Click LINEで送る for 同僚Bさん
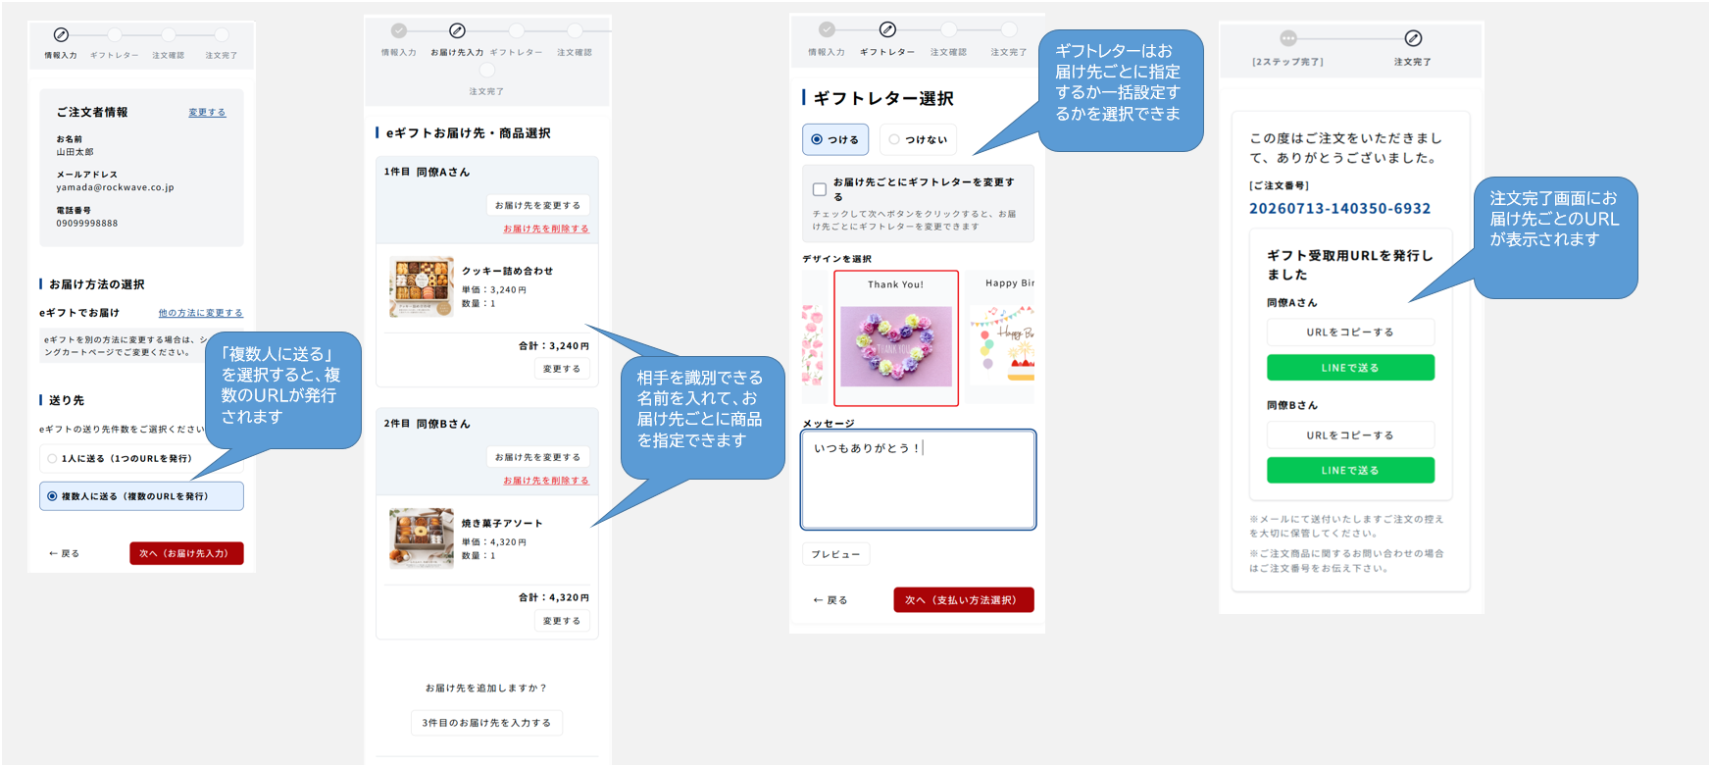The width and height of the screenshot is (1711, 767). click(1350, 471)
